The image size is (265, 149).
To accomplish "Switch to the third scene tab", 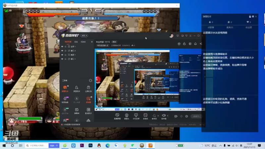I will coord(83,42).
